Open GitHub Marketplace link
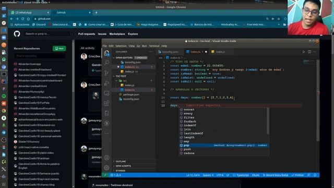This screenshot has width=334, height=188. pyautogui.click(x=117, y=34)
